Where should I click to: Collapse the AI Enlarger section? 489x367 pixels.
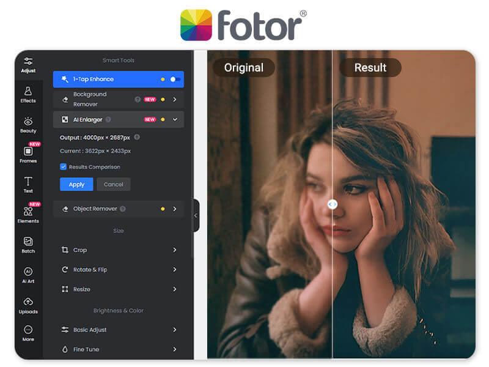[175, 119]
